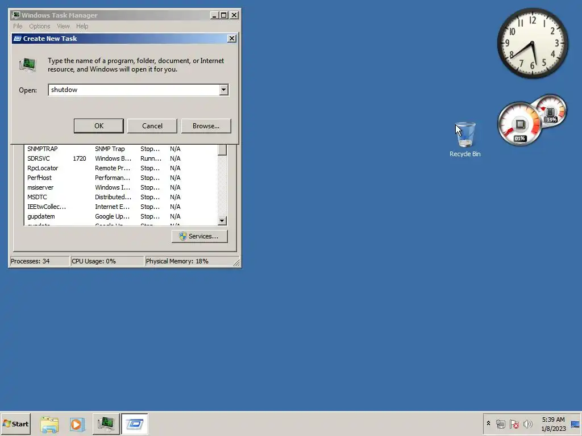
Task: Click OK in Create New Task dialog
Action: pyautogui.click(x=99, y=125)
